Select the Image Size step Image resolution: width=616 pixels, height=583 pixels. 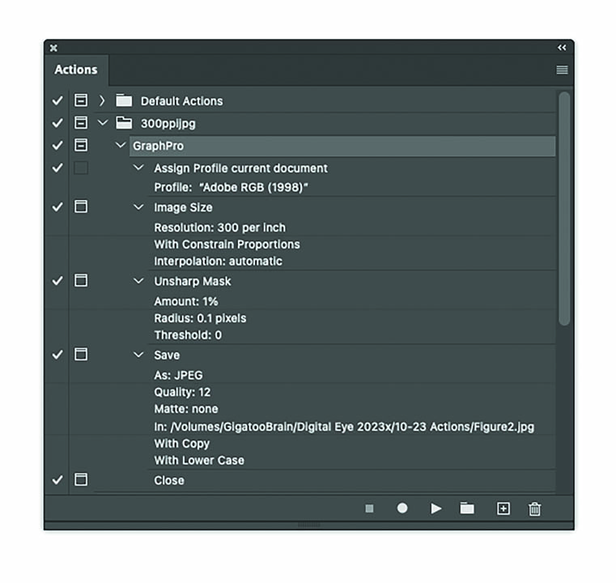[x=183, y=207]
